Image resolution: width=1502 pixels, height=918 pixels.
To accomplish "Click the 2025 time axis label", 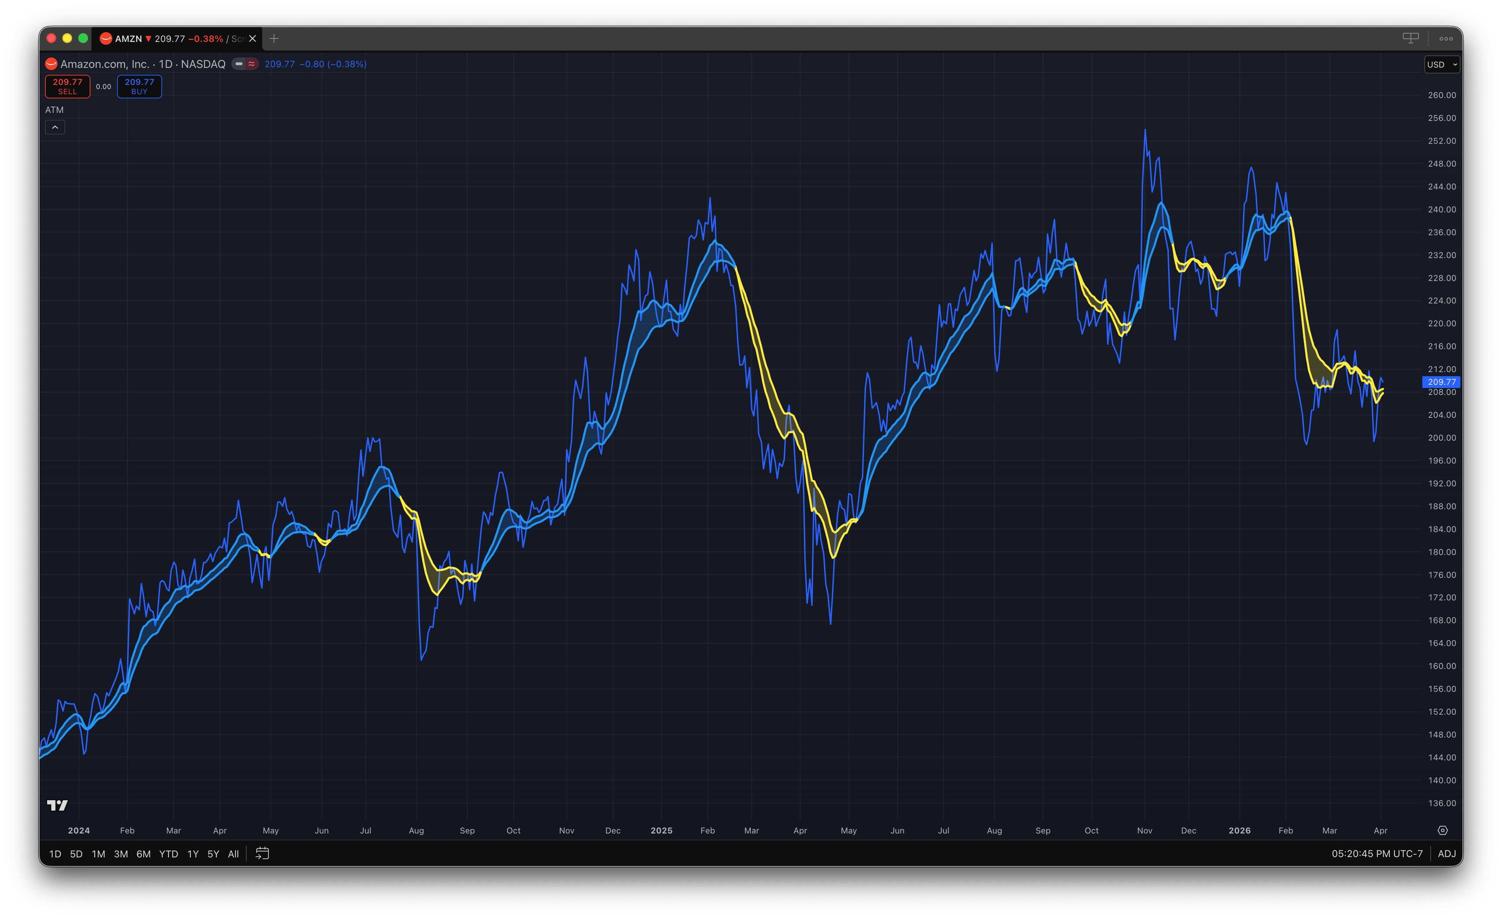I will point(661,830).
